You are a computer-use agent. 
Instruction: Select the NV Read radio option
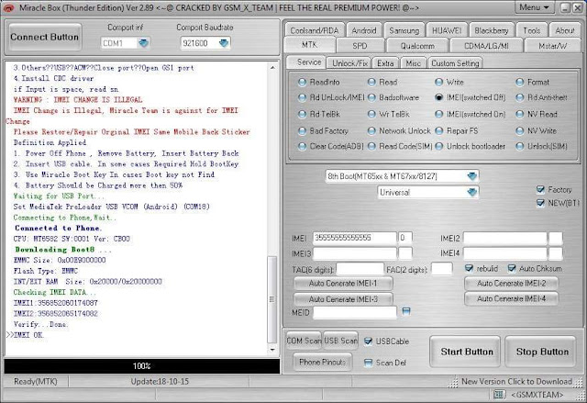[x=520, y=114]
